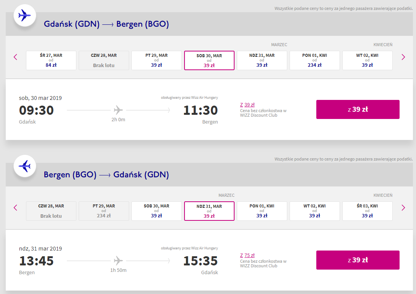Click the outbound flight airplane logo icon
The width and height of the screenshot is (416, 294).
click(25, 16)
